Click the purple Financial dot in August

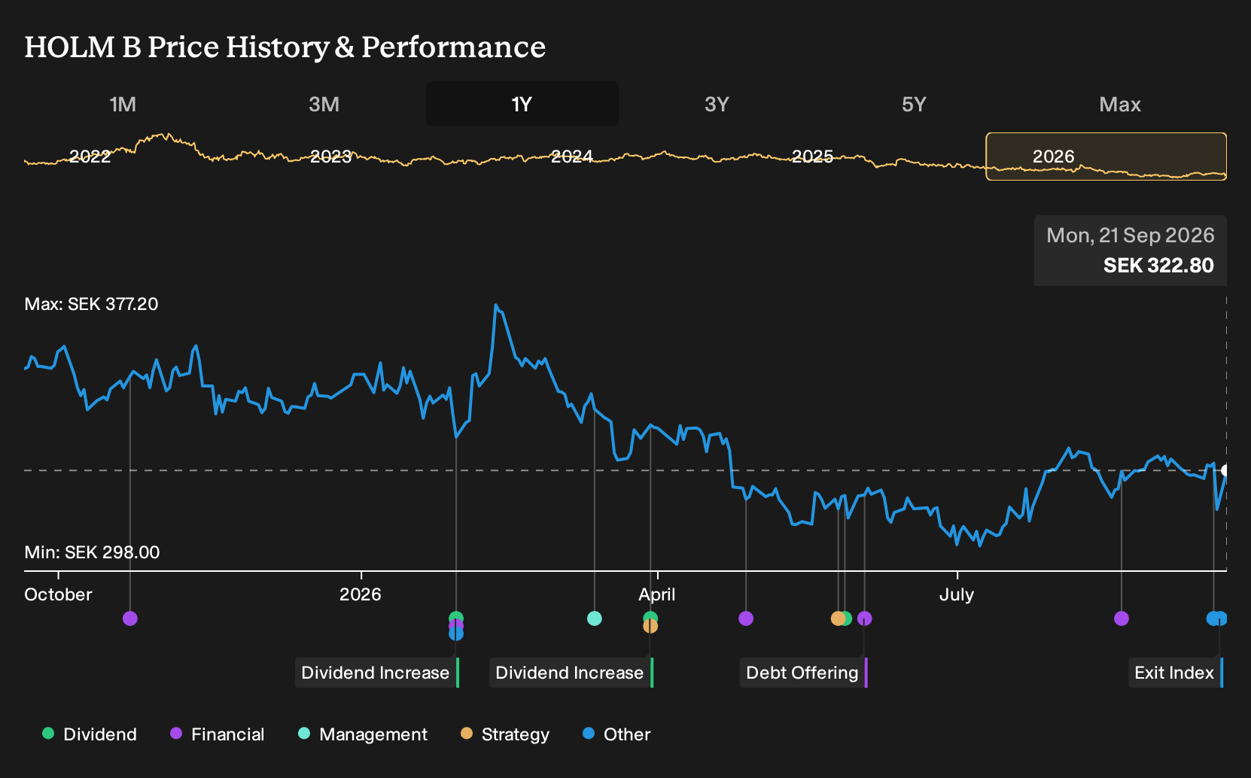click(x=1122, y=618)
